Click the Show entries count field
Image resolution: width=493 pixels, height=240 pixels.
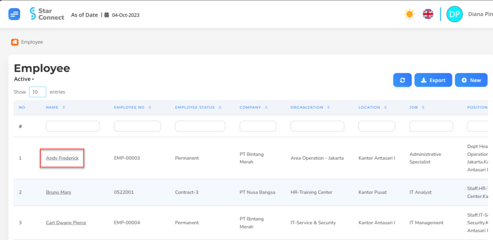coord(38,92)
